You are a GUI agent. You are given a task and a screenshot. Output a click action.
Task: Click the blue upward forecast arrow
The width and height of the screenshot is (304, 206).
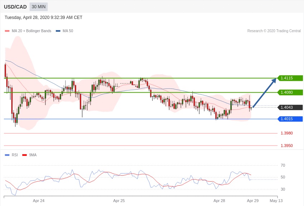tap(264, 93)
